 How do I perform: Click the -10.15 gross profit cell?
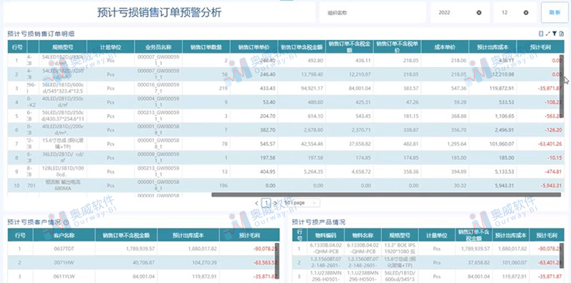[540, 158]
